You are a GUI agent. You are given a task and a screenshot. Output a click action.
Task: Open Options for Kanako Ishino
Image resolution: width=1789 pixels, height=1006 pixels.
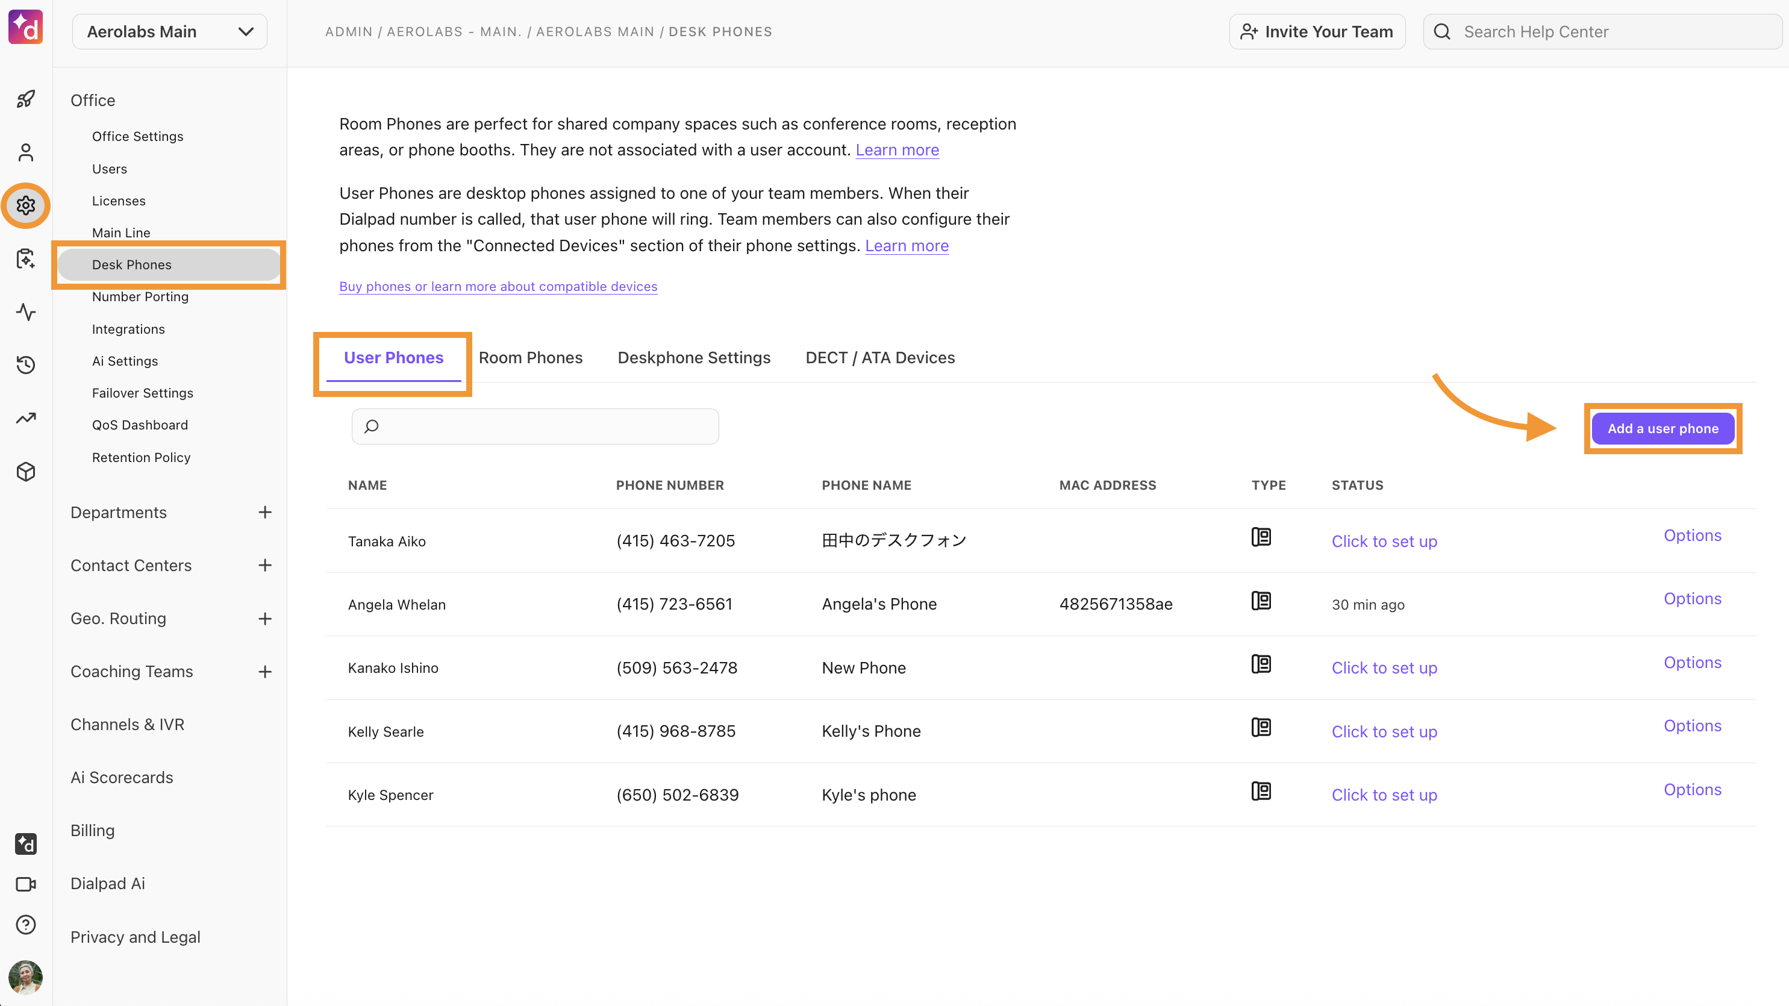point(1693,663)
